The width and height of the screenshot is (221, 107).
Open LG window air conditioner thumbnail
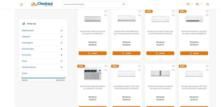tap(93, 74)
